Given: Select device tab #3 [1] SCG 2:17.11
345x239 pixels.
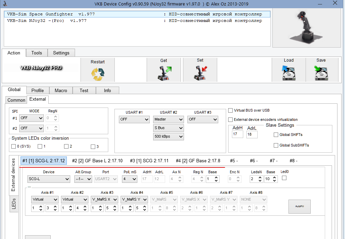Looking at the screenshot, I should [149, 161].
